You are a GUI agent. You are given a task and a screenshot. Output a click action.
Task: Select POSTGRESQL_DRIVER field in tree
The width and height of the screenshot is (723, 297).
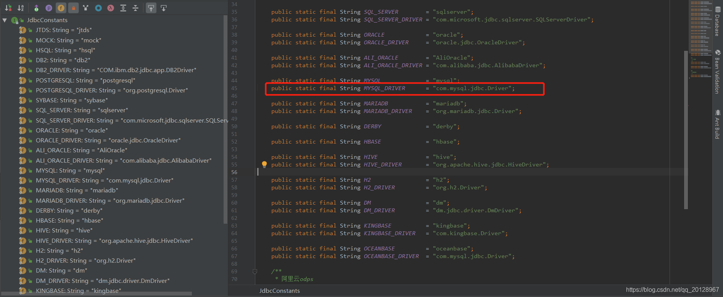click(x=112, y=90)
